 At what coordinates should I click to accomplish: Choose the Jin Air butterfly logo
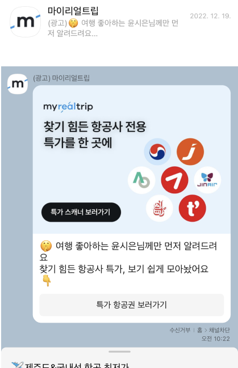[207, 180]
